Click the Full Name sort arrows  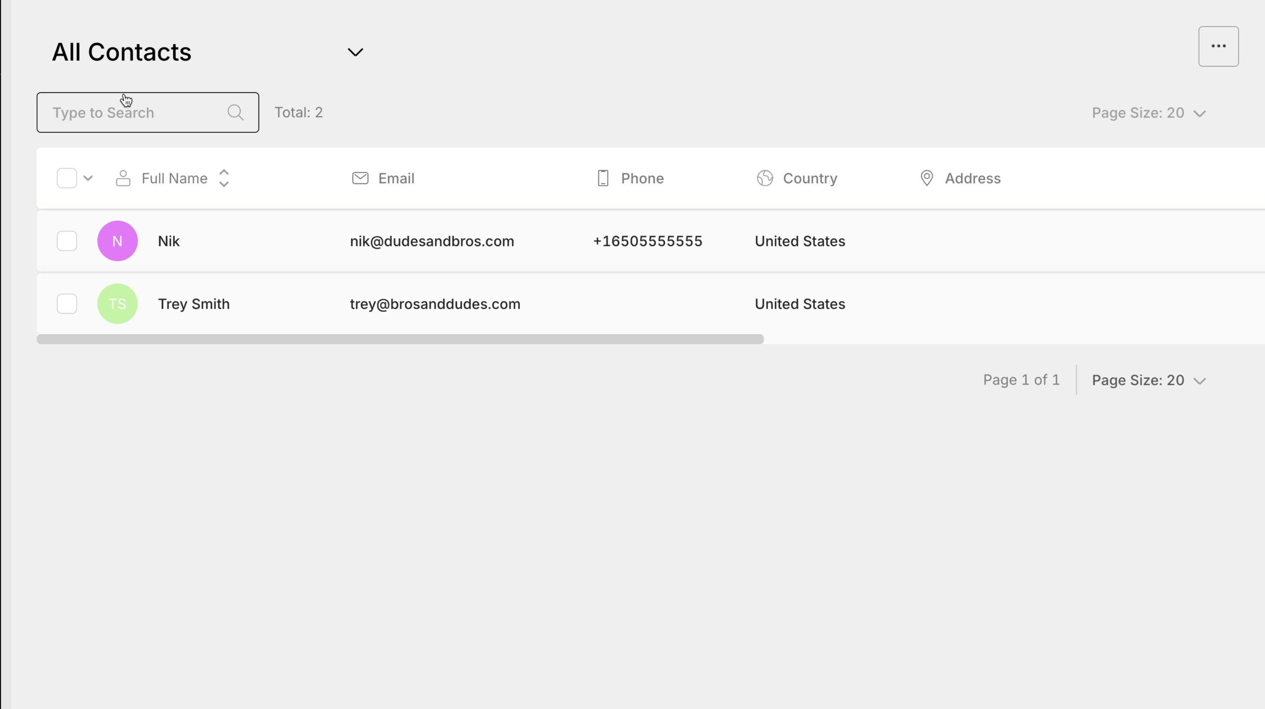(224, 178)
